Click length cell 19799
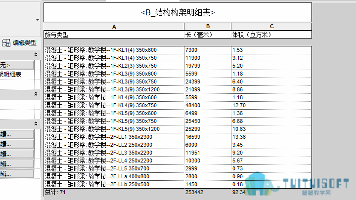This screenshot has height=200, width=356. tap(208, 66)
